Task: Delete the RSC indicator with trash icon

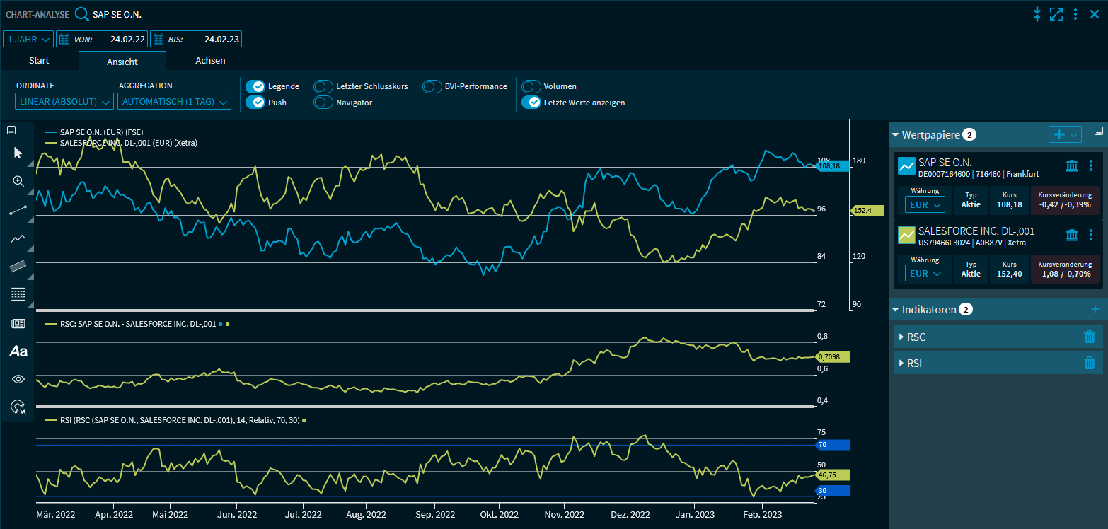Action: 1089,337
